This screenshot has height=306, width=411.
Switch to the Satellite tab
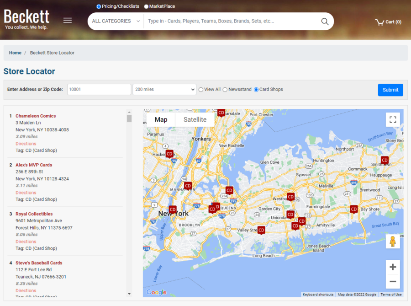tap(195, 120)
